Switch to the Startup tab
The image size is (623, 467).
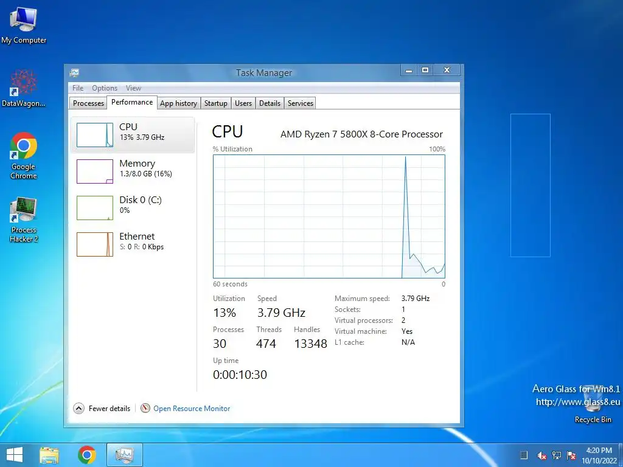tap(216, 103)
